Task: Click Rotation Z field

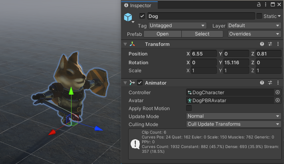Action: [x=268, y=63]
